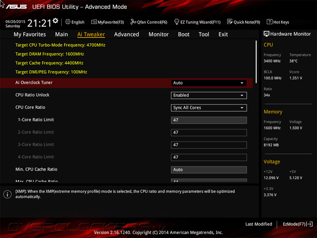Click the settings gear next to the clock
This screenshot has width=317, height=238.
[55, 21]
